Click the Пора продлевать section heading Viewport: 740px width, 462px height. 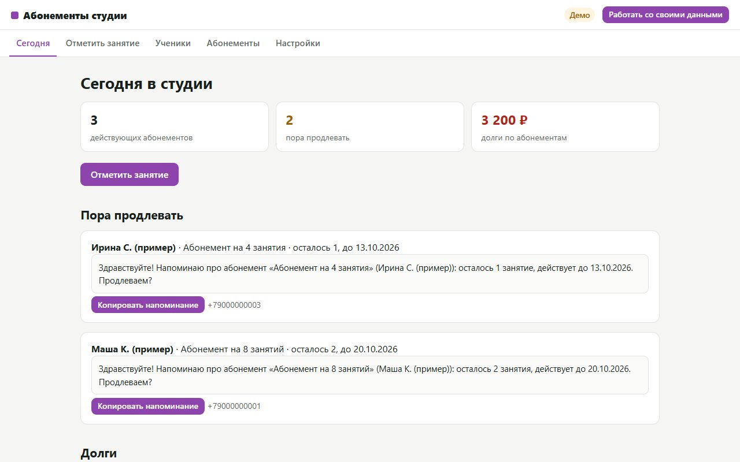coord(132,215)
